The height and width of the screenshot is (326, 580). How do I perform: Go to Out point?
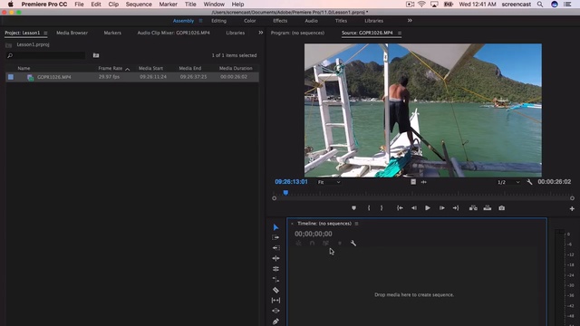(x=456, y=208)
